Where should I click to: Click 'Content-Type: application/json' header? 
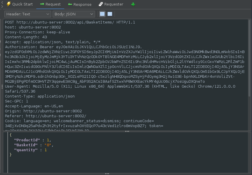[x=40, y=96]
